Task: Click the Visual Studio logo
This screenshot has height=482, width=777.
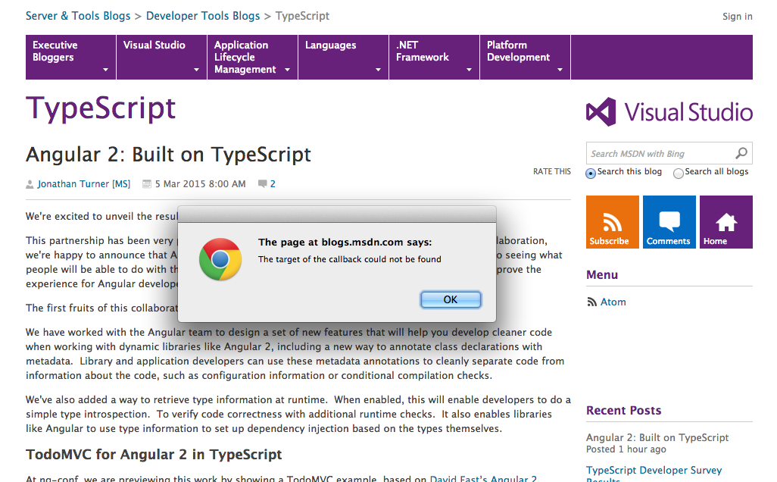Action: point(669,111)
